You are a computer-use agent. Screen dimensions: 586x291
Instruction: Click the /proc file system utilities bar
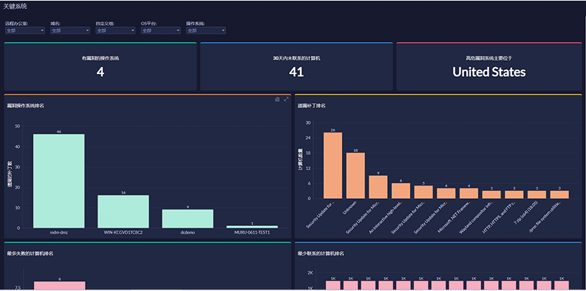(x=559, y=195)
